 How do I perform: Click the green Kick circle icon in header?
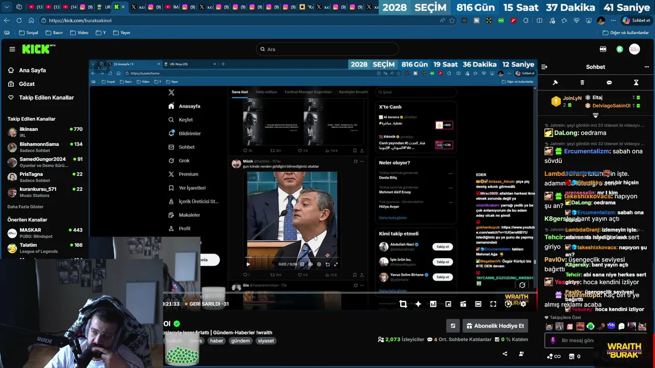(x=620, y=49)
